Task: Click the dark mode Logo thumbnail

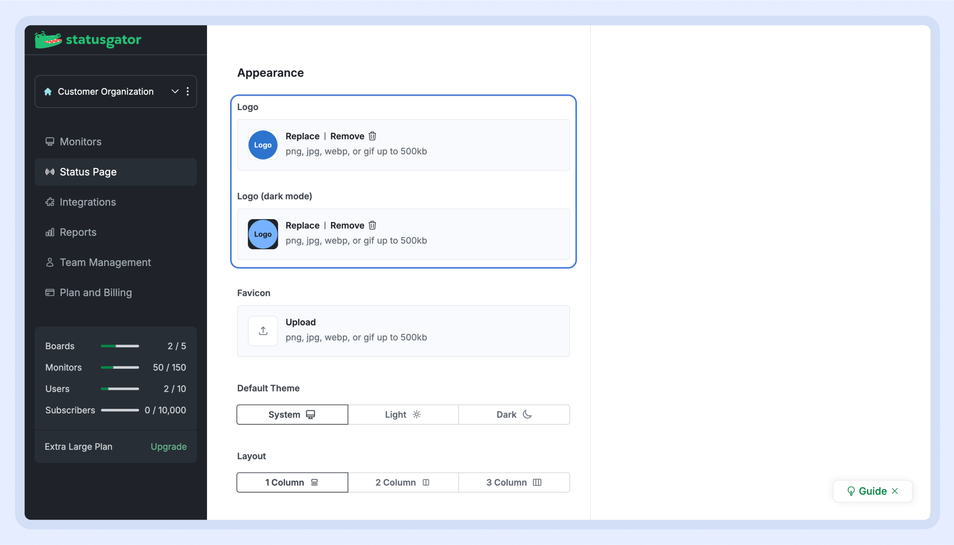Action: 263,234
